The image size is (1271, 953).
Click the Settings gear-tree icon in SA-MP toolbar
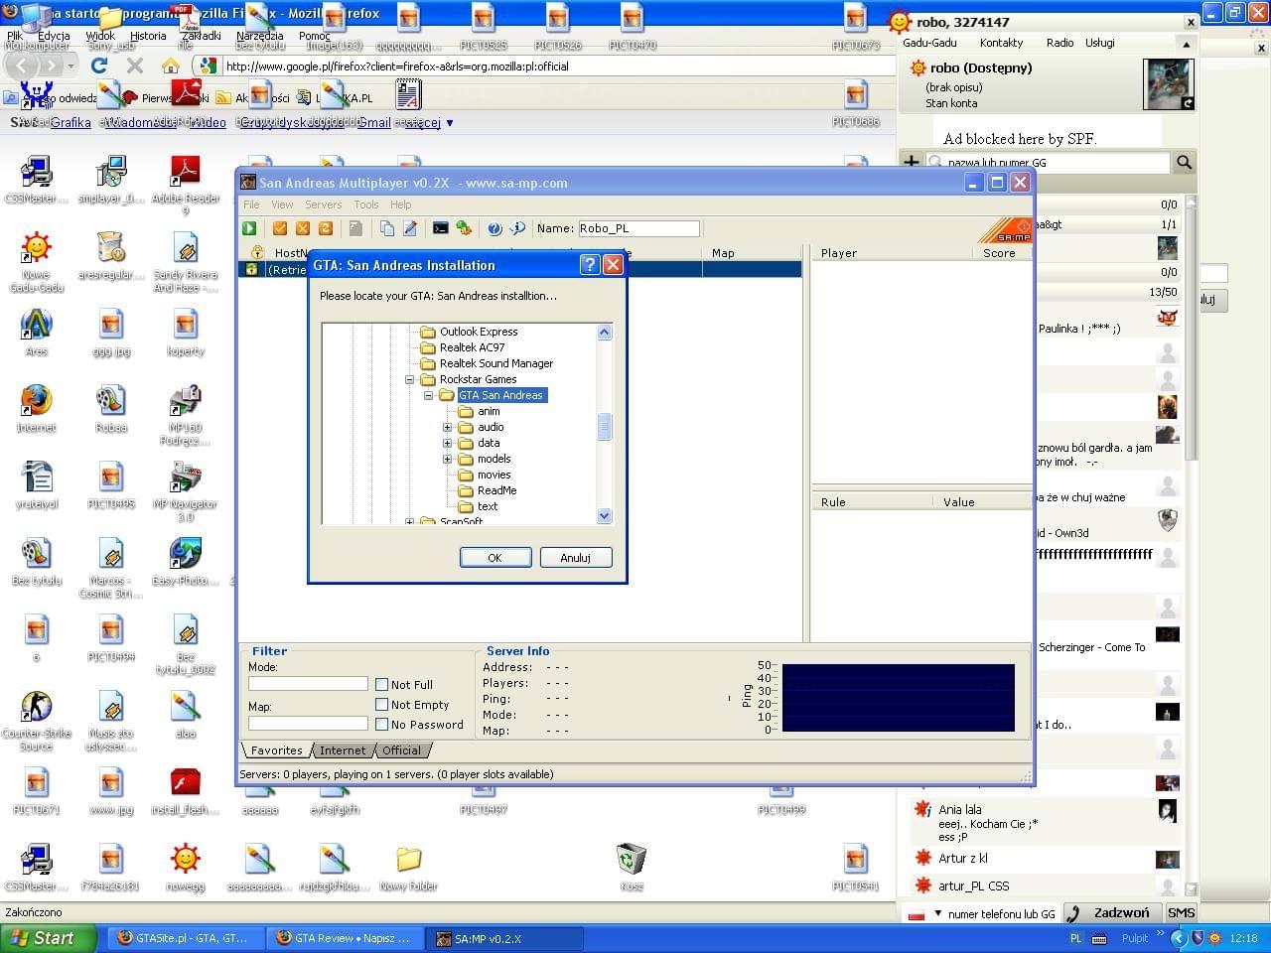tap(464, 228)
